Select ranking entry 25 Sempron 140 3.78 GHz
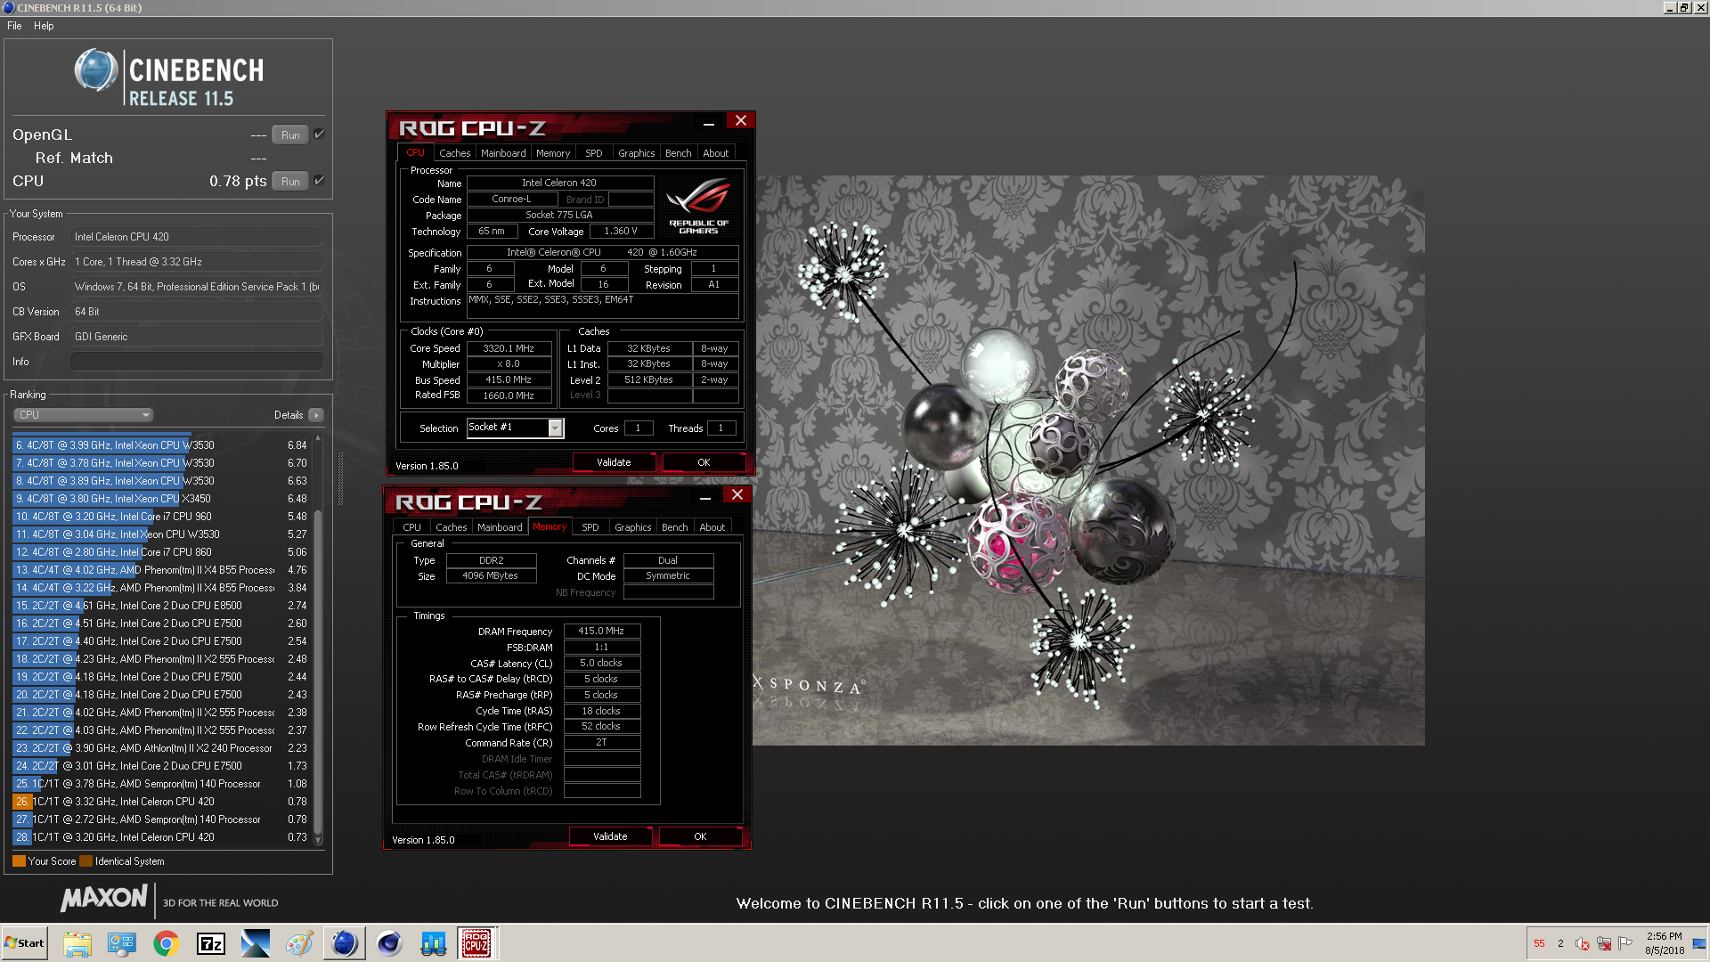 [x=162, y=784]
